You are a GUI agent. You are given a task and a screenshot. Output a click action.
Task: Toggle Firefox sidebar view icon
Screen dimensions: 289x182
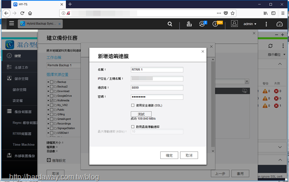pyautogui.click(x=274, y=13)
